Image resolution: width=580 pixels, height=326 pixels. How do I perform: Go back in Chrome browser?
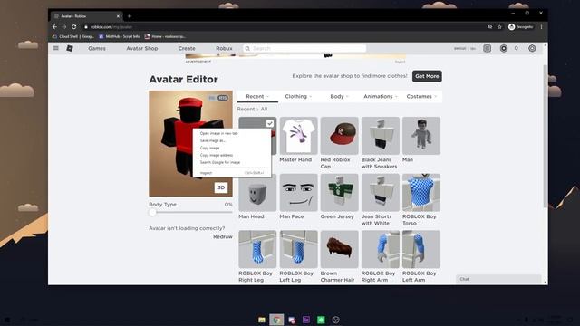coord(54,27)
